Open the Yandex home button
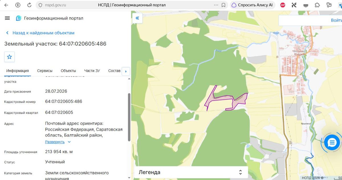Image resolution: width=342 pixels, height=180 pixels. [x=18, y=5]
